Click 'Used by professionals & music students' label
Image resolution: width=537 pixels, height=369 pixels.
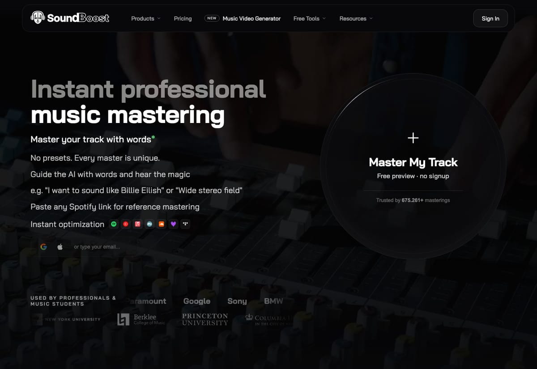tap(73, 301)
